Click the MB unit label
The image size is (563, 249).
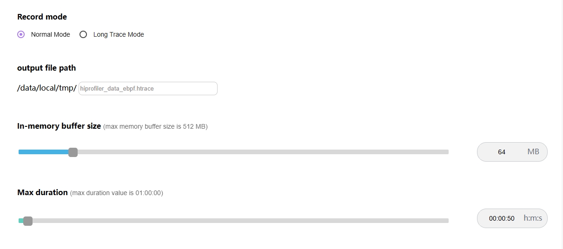[x=533, y=152]
